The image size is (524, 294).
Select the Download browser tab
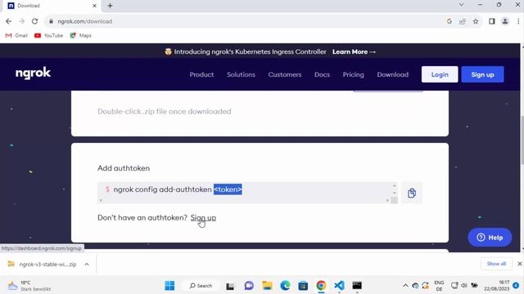tap(52, 6)
